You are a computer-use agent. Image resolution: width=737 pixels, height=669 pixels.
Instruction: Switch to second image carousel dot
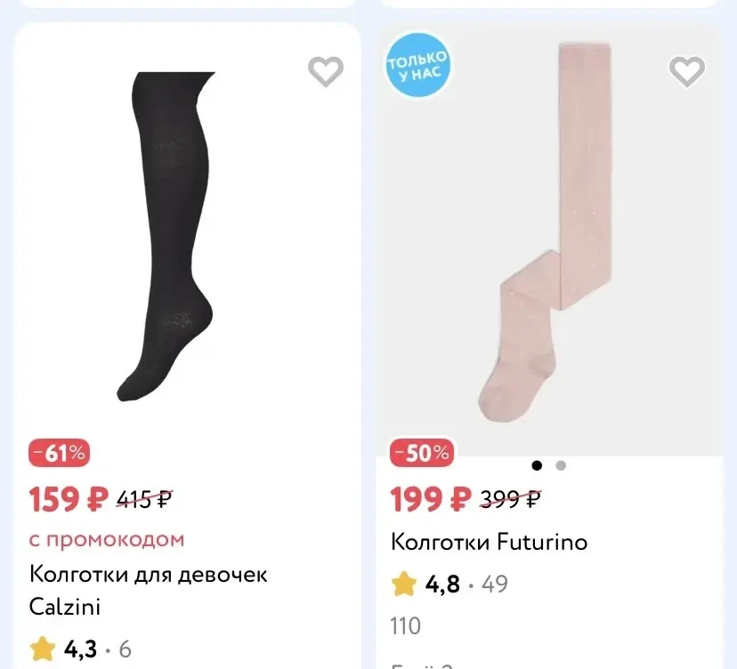pyautogui.click(x=561, y=465)
